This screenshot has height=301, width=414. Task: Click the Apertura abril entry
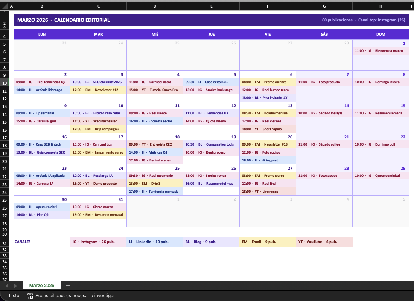42,207
